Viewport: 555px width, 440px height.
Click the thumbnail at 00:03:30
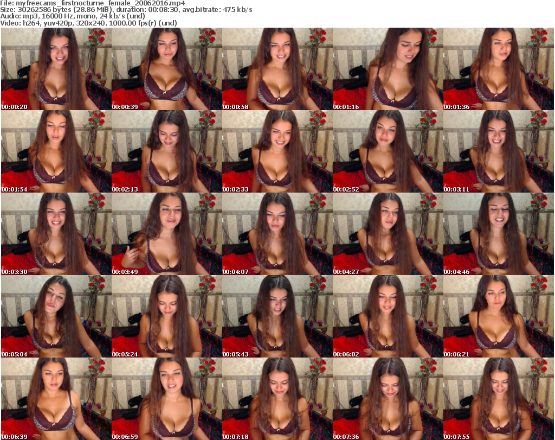pos(56,234)
